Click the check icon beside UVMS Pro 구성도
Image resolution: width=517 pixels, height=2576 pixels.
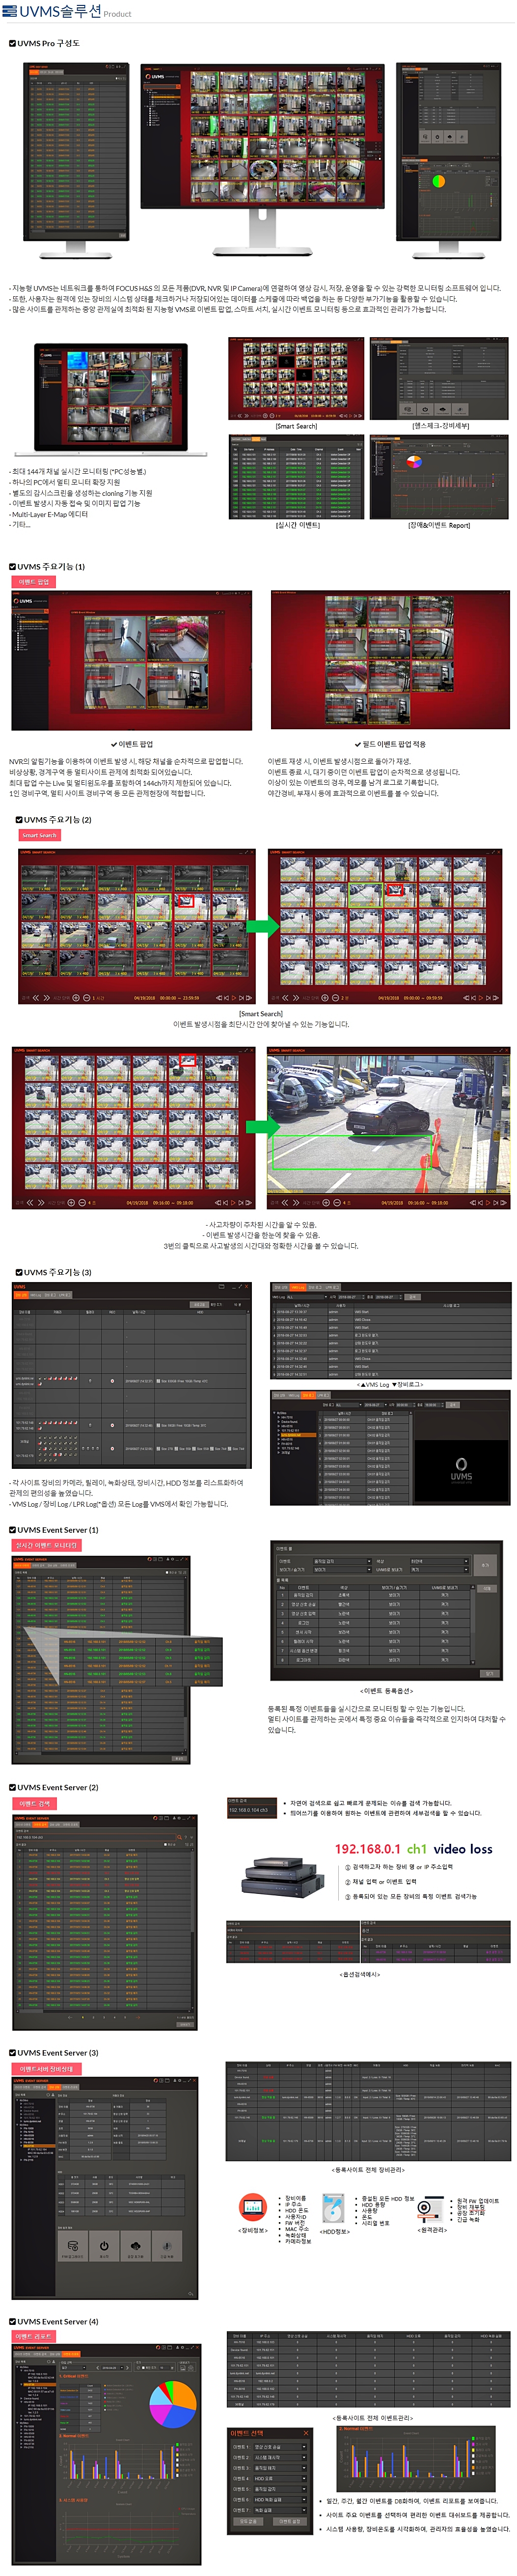pos(12,43)
